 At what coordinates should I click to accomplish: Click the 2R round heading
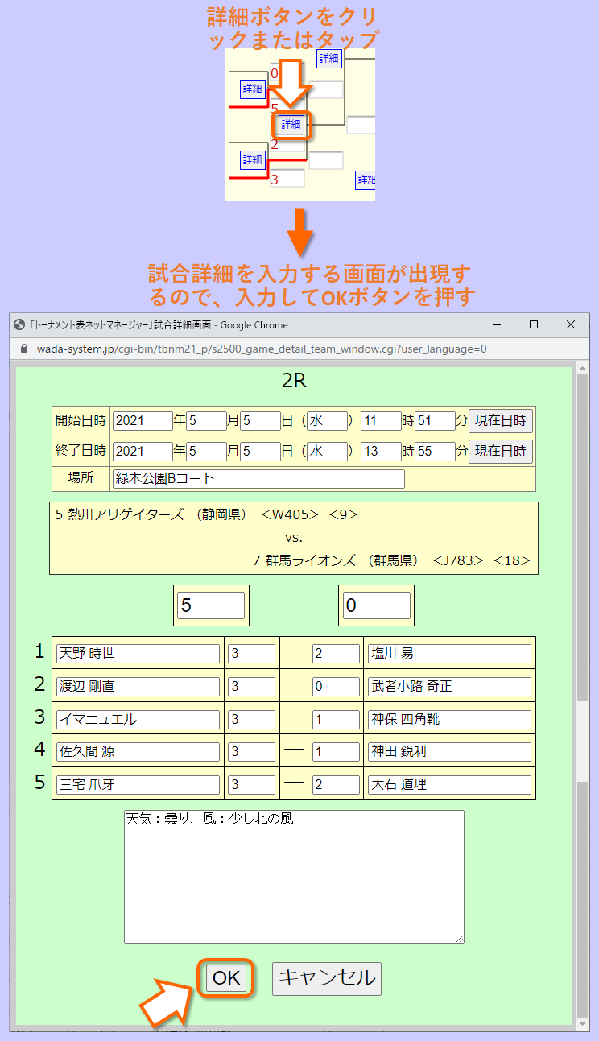(x=294, y=381)
